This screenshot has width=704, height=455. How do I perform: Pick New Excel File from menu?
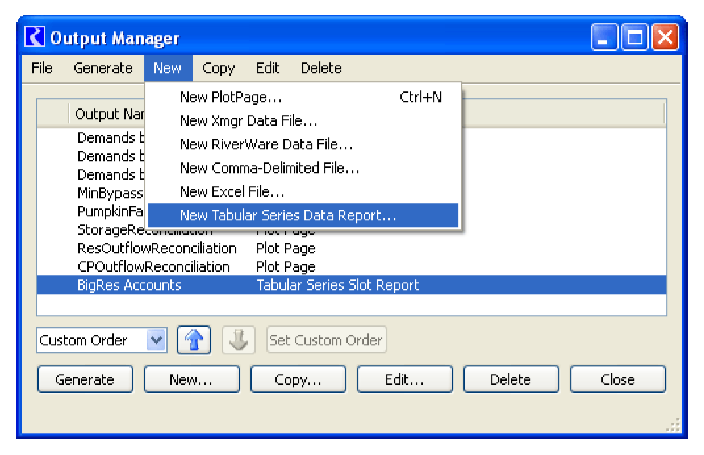point(232,192)
